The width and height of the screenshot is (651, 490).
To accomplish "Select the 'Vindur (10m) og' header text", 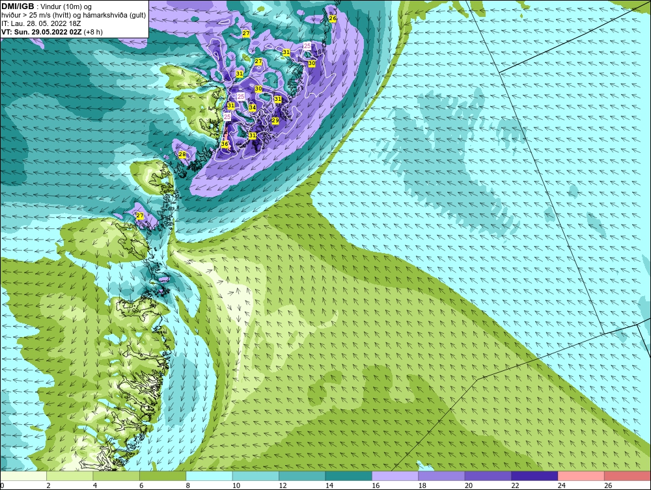I will coord(66,7).
